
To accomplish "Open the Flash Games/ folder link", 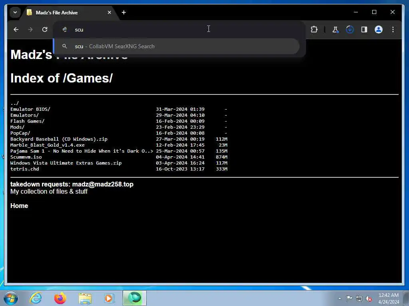I will (x=28, y=121).
